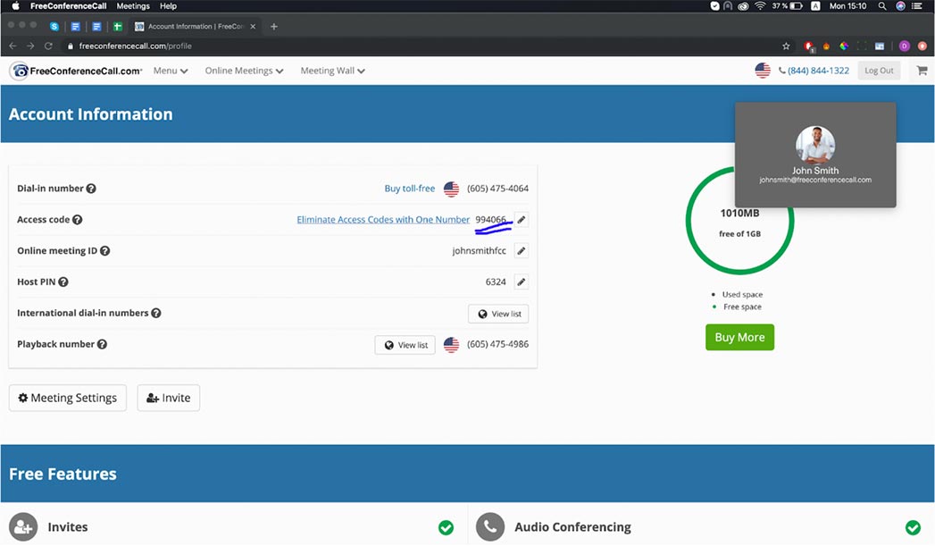Click the pencil icon next to Access code
The height and width of the screenshot is (546, 935).
click(x=522, y=220)
